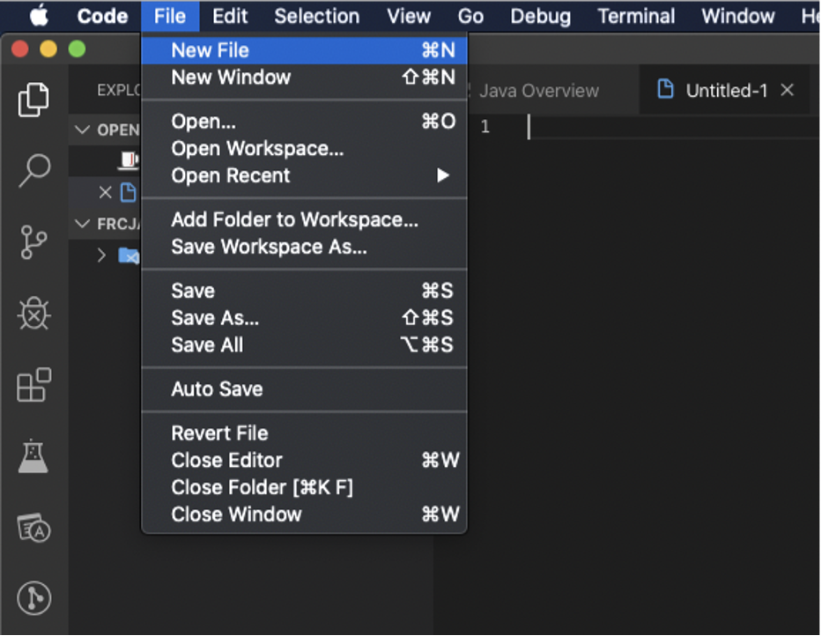
Task: Open the Debug bug icon in activity bar
Action: [x=34, y=313]
